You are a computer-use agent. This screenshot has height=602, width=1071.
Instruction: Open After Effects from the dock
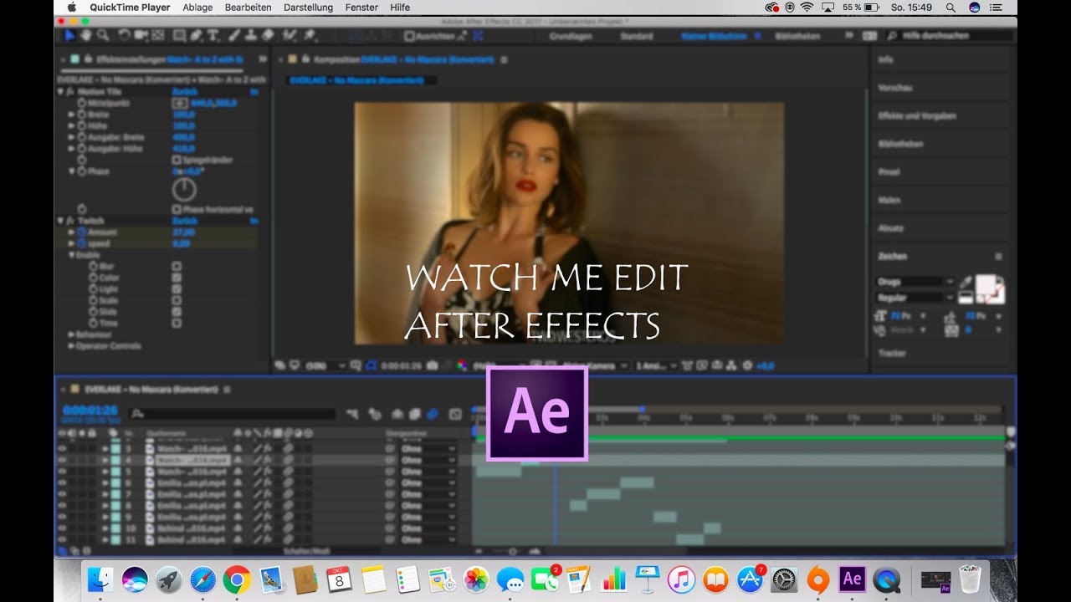coord(852,579)
